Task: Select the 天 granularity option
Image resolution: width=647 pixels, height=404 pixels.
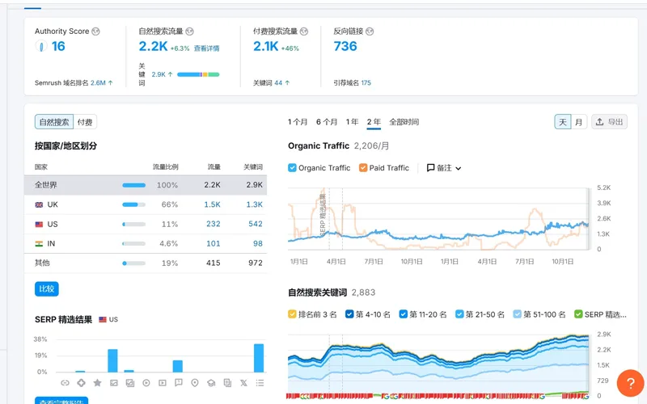Action: (x=563, y=122)
